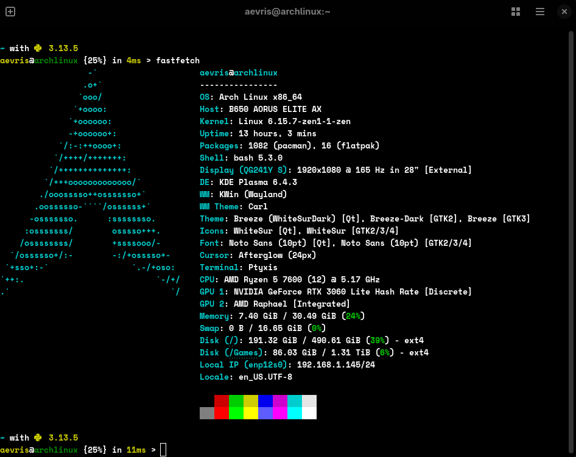Click the CPU AMD Ryzen 5 7600 line
The width and height of the screenshot is (576, 457).
point(290,279)
